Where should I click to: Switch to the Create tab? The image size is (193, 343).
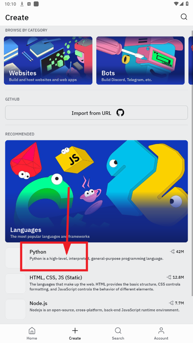(x=75, y=333)
